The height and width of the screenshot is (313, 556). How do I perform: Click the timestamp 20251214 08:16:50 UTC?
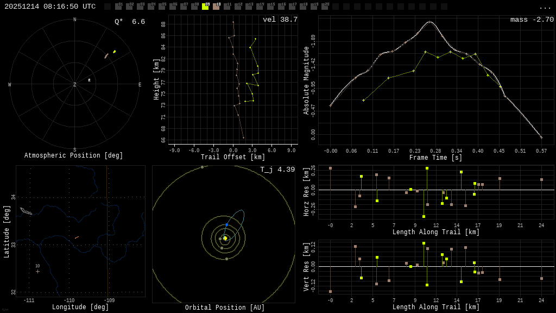click(50, 7)
